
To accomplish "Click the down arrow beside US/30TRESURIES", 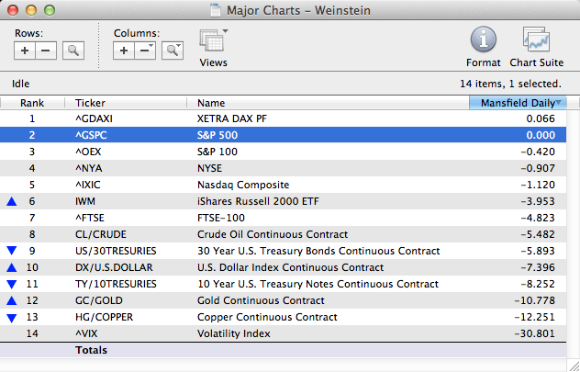I will coord(11,251).
